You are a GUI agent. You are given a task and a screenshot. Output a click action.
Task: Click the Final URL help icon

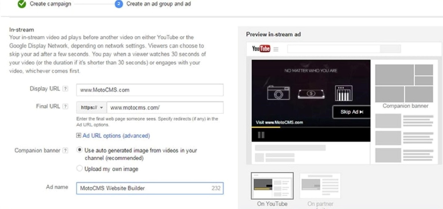point(65,107)
